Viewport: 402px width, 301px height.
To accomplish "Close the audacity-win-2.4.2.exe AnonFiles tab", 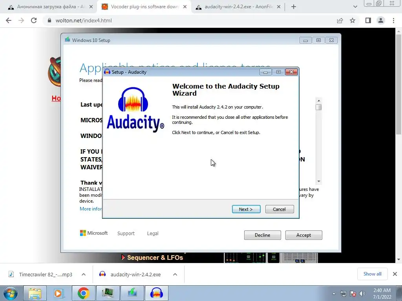I will tap(279, 7).
